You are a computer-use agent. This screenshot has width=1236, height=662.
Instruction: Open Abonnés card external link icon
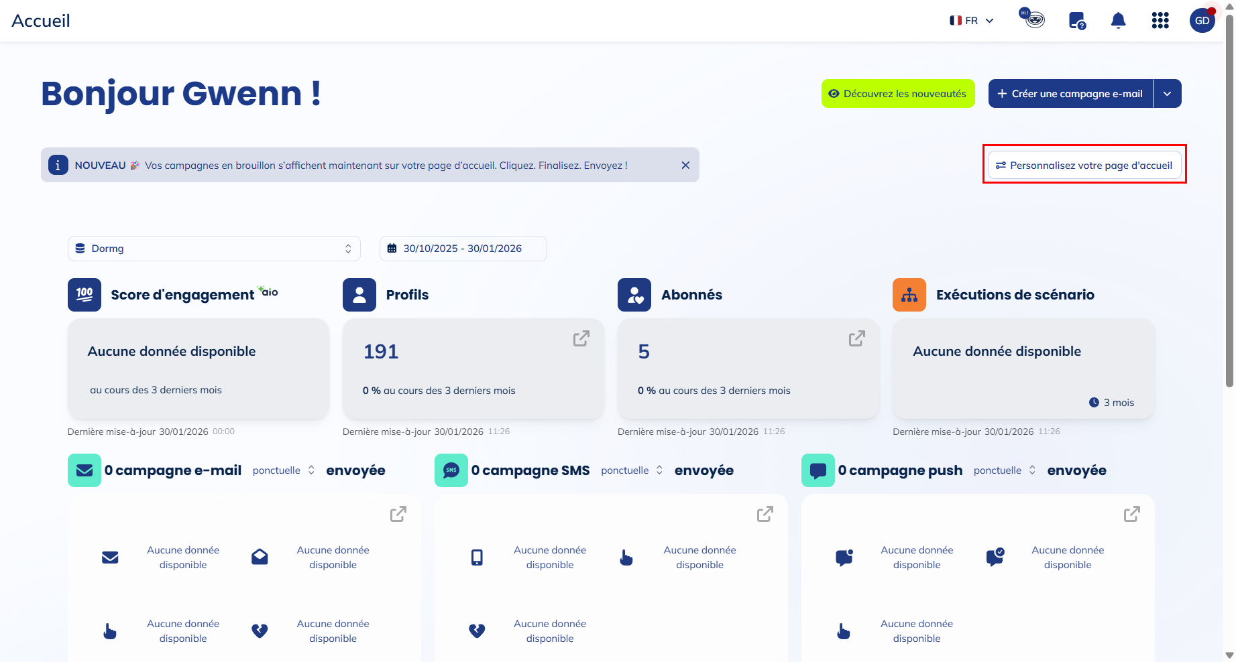856,339
